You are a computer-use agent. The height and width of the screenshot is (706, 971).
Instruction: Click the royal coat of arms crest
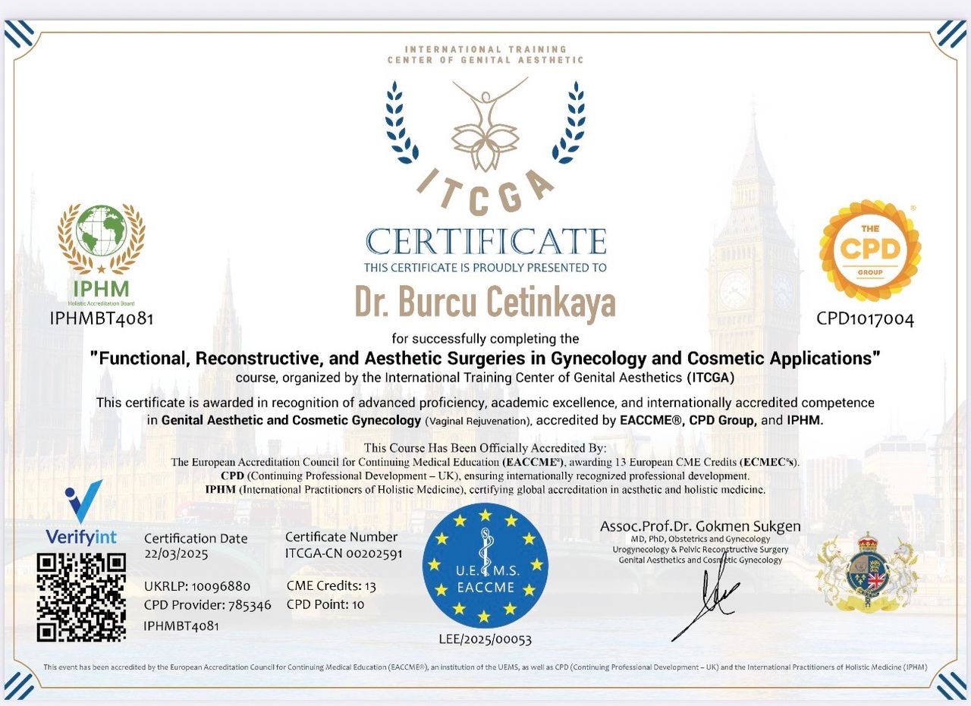pos(867,570)
